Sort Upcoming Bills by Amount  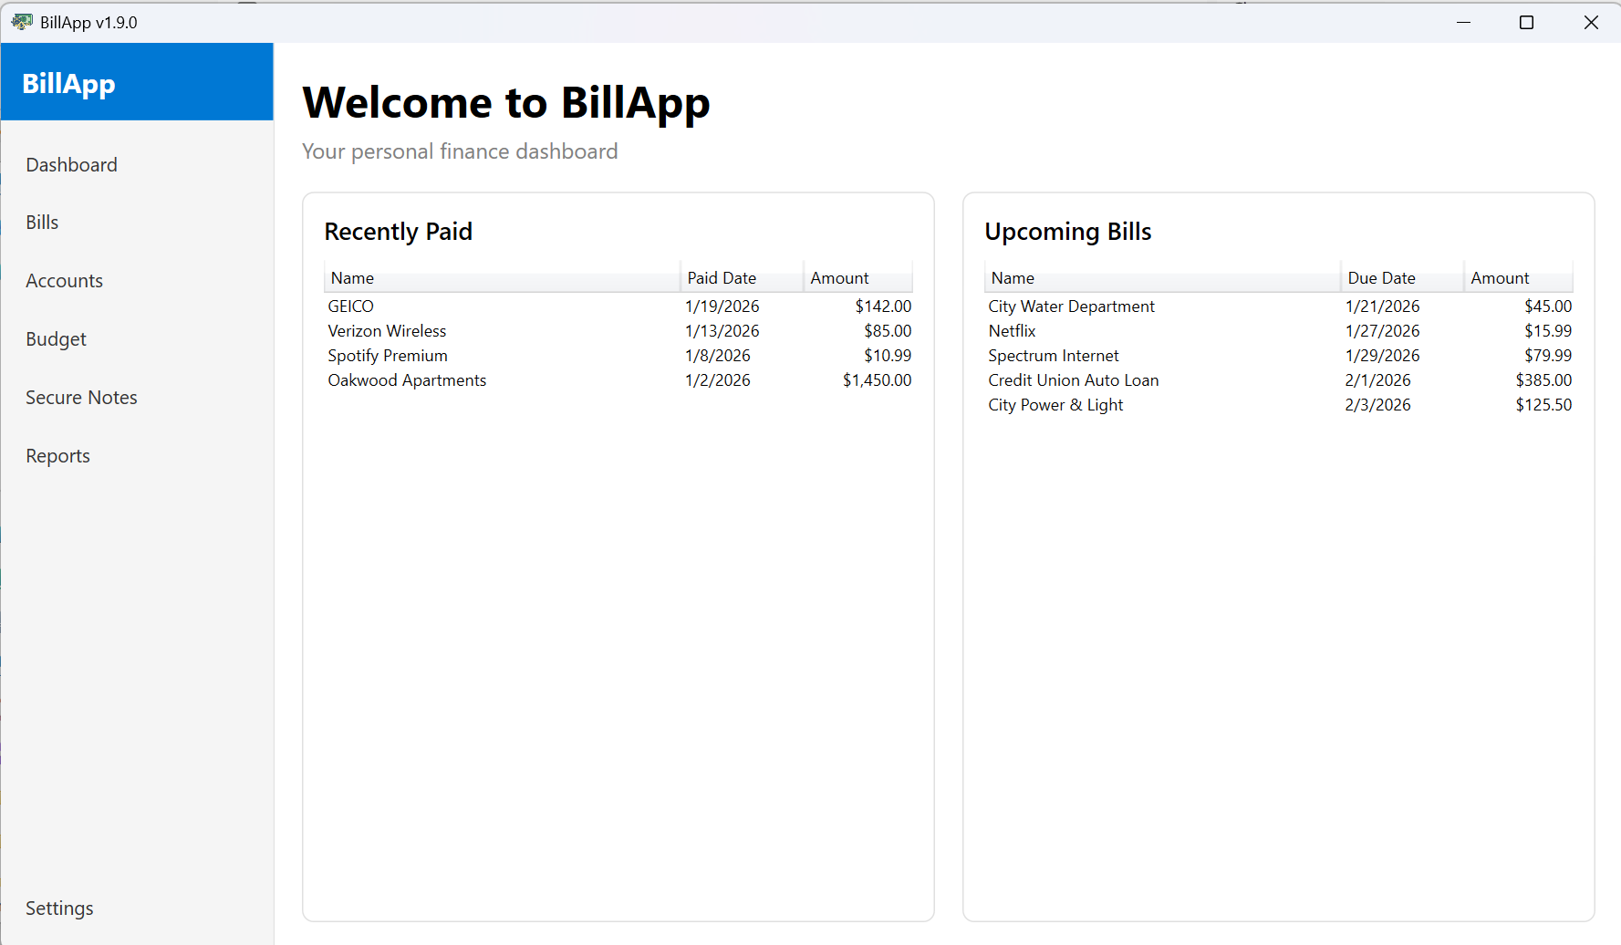point(1501,277)
